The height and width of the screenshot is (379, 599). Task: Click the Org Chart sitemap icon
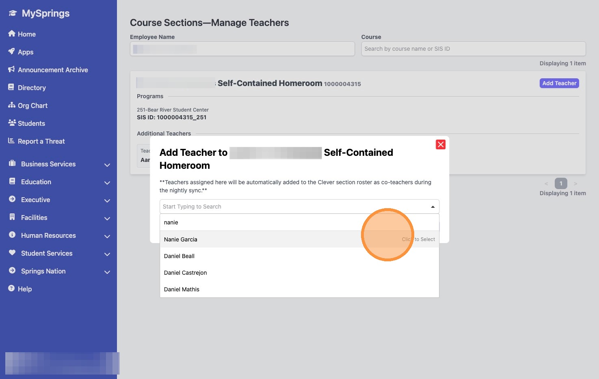pos(12,105)
